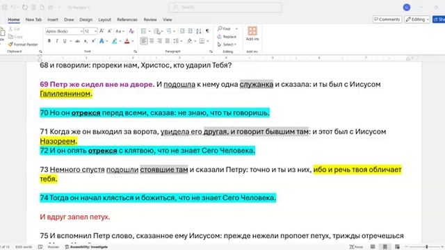Image resolution: width=445 pixels, height=250 pixels.
Task: Switch to Web Layout view
Action: [397, 247]
